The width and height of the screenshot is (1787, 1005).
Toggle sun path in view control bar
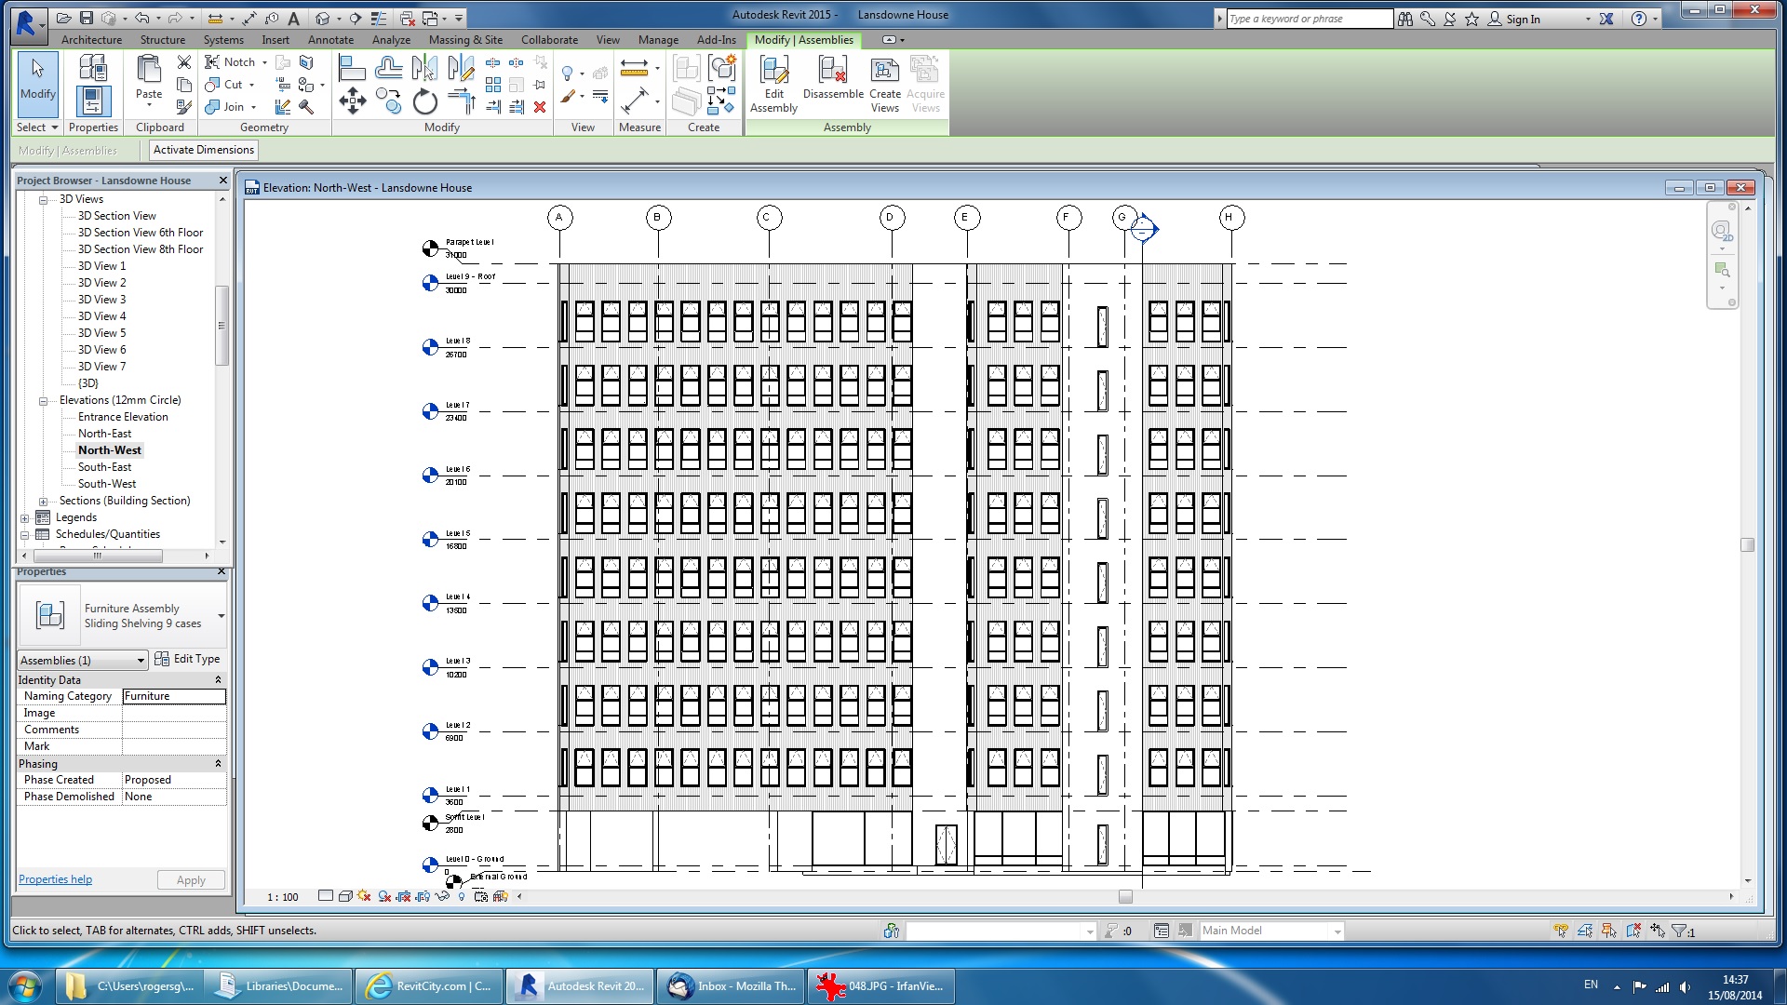point(364,896)
